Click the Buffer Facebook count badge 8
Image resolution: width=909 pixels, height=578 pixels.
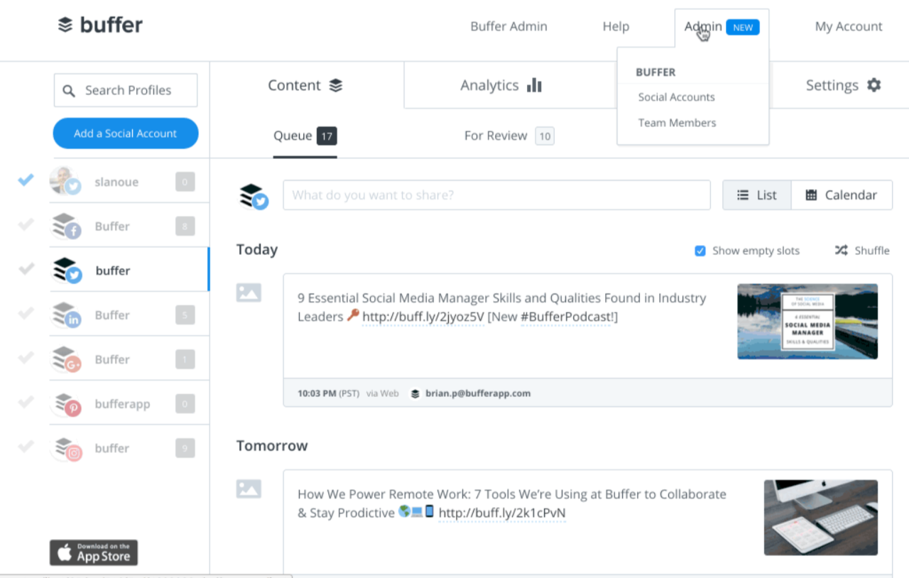(x=185, y=227)
